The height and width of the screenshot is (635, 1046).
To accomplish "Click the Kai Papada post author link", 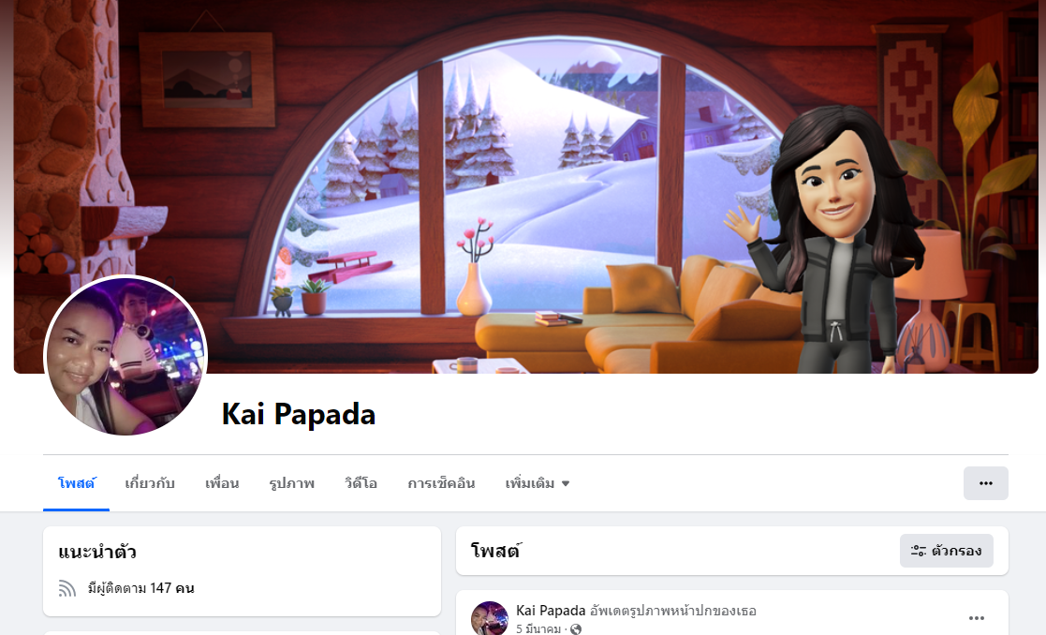I will pyautogui.click(x=551, y=611).
